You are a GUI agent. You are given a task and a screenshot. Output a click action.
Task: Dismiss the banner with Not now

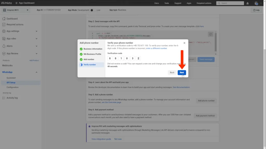118,139
